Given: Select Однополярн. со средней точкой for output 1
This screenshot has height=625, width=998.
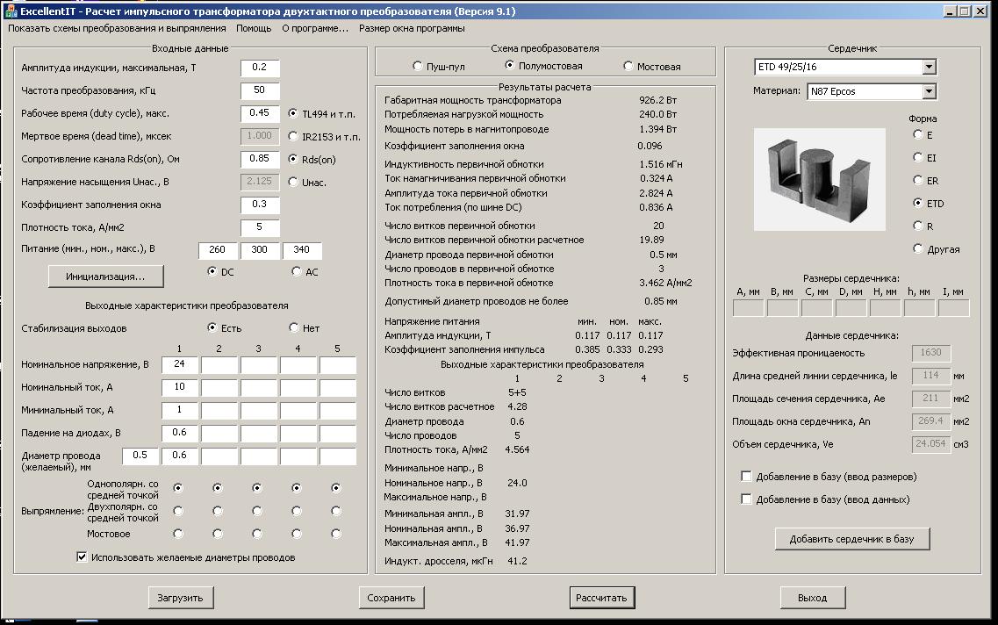Looking at the screenshot, I should click(x=178, y=487).
